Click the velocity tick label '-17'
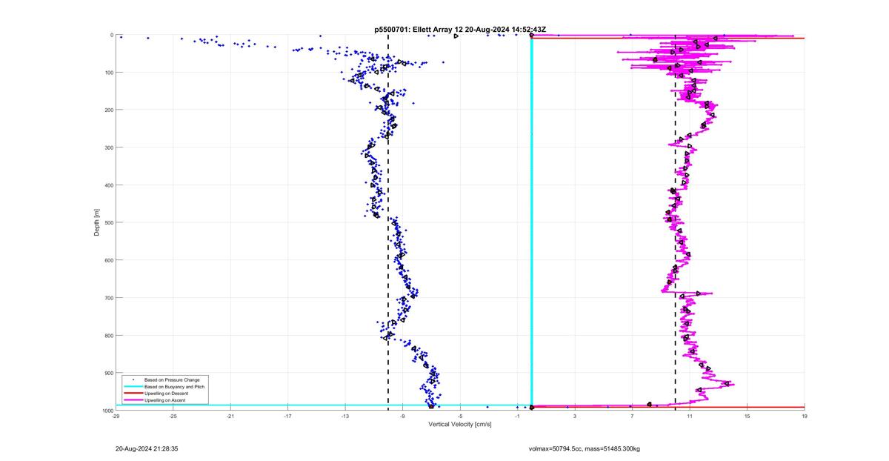Viewport: 889px width, 461px height. coord(287,417)
